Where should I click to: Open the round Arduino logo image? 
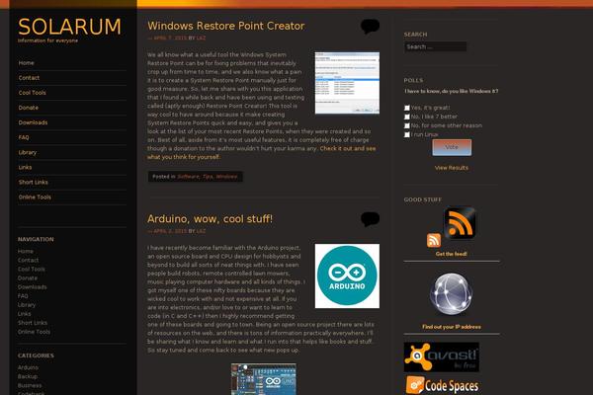[x=347, y=276]
